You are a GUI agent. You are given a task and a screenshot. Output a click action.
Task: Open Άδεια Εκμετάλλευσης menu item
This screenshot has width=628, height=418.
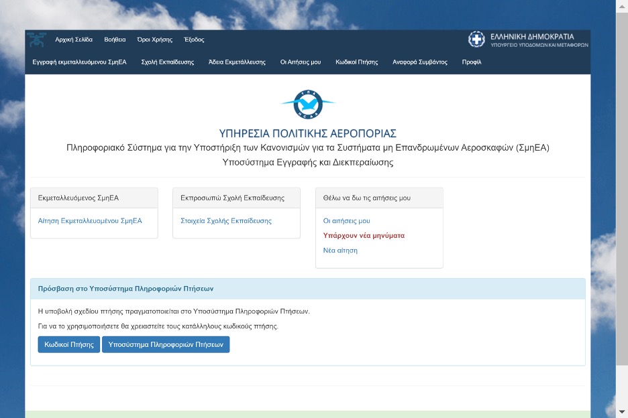237,62
